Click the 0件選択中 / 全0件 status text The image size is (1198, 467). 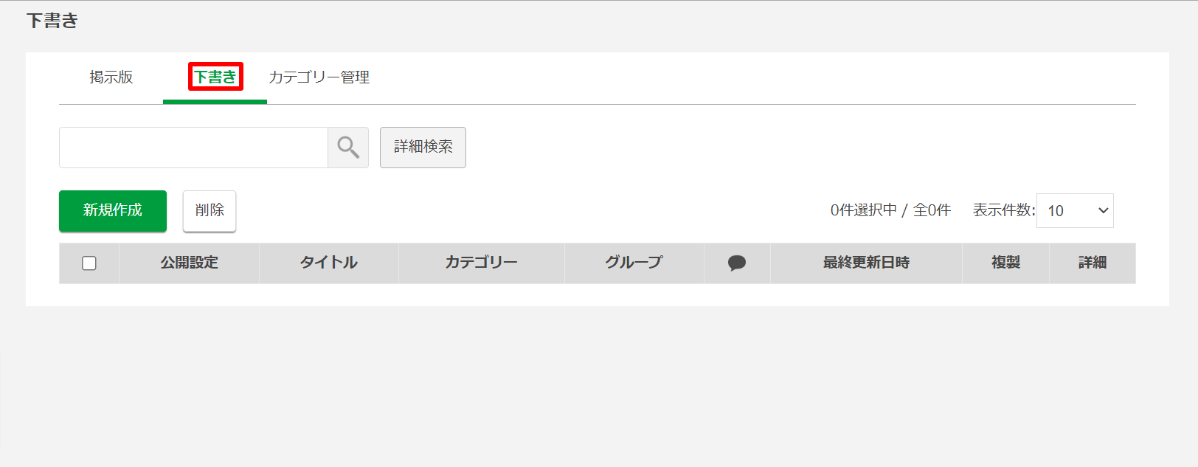890,210
